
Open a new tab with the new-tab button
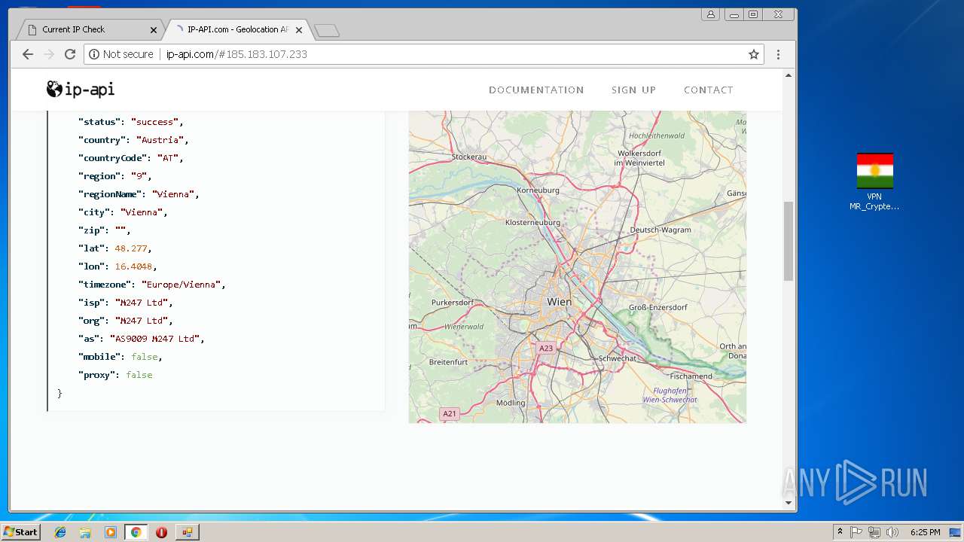pos(326,30)
